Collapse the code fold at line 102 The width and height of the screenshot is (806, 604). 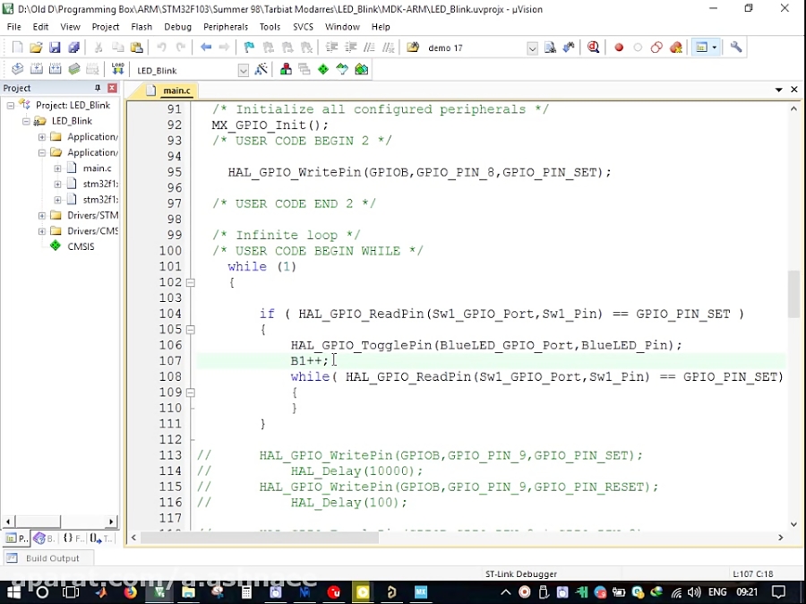pyautogui.click(x=191, y=282)
